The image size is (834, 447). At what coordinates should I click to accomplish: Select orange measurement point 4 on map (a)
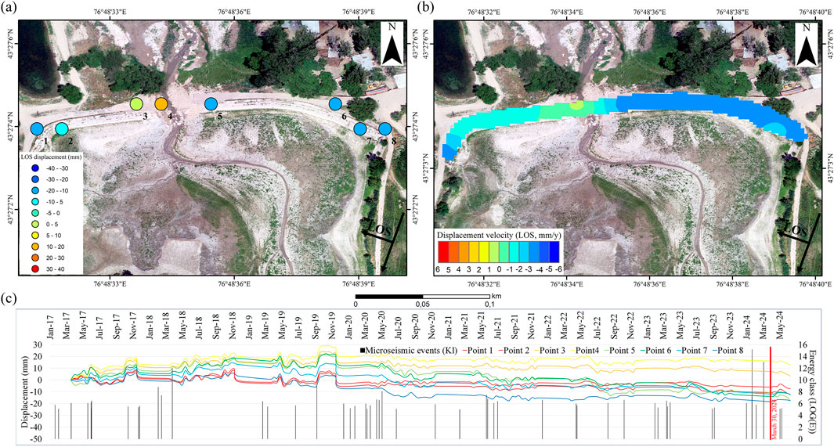(161, 103)
